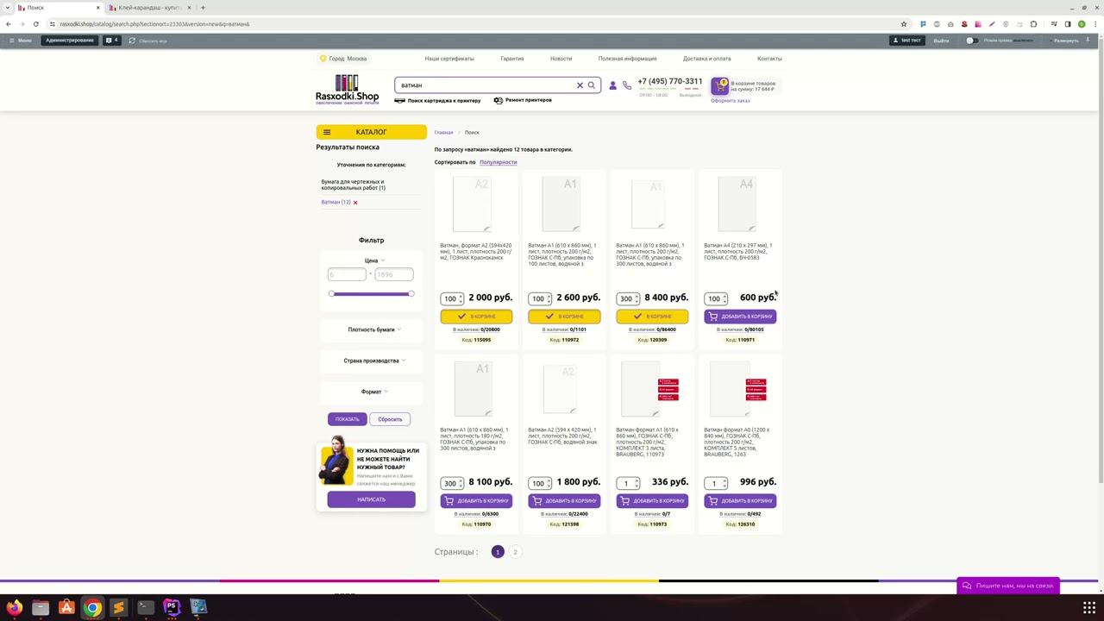Open Ремонт принтеров link

(523, 100)
